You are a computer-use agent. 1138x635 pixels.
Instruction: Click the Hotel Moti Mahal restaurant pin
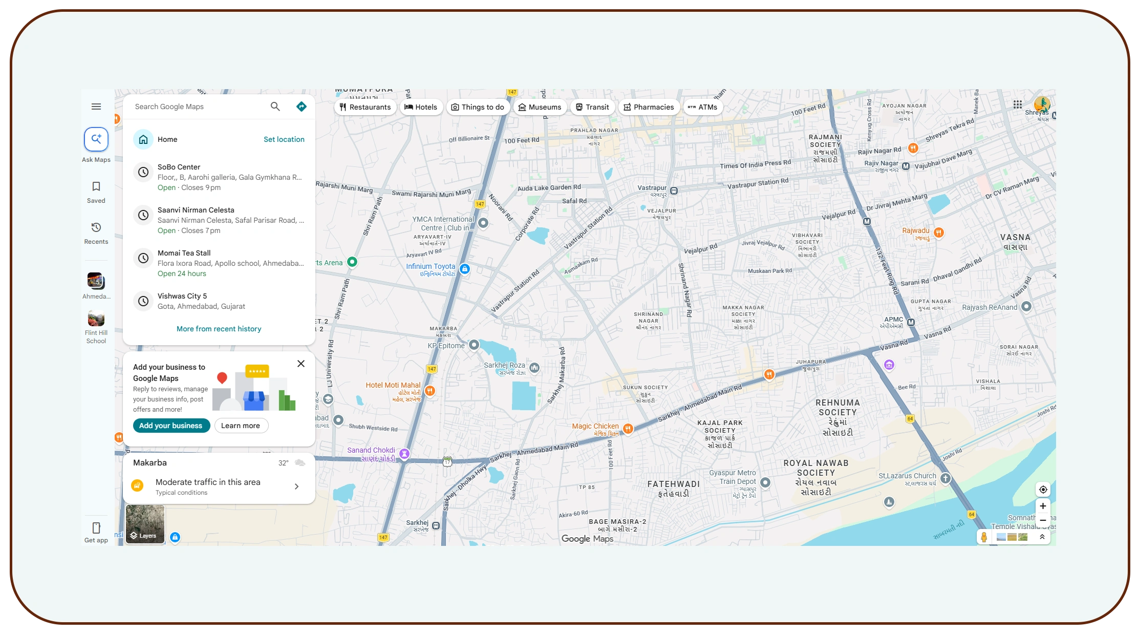(430, 391)
